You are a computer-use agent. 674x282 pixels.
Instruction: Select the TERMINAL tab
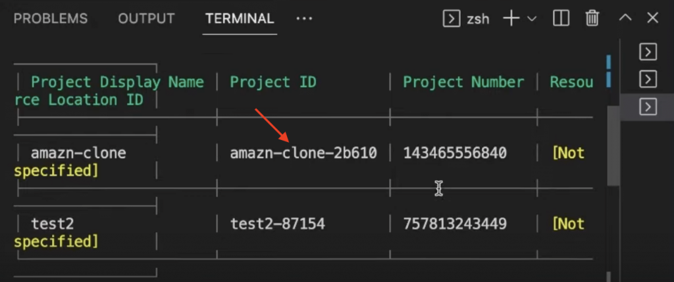coord(240,18)
